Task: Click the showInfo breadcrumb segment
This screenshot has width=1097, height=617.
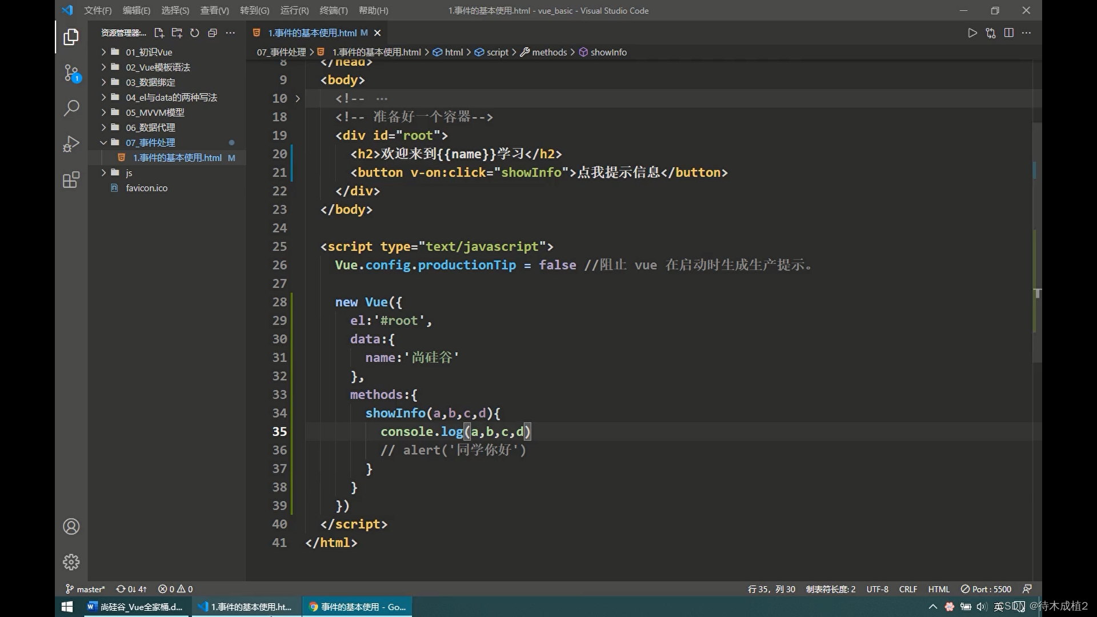Action: (x=603, y=52)
